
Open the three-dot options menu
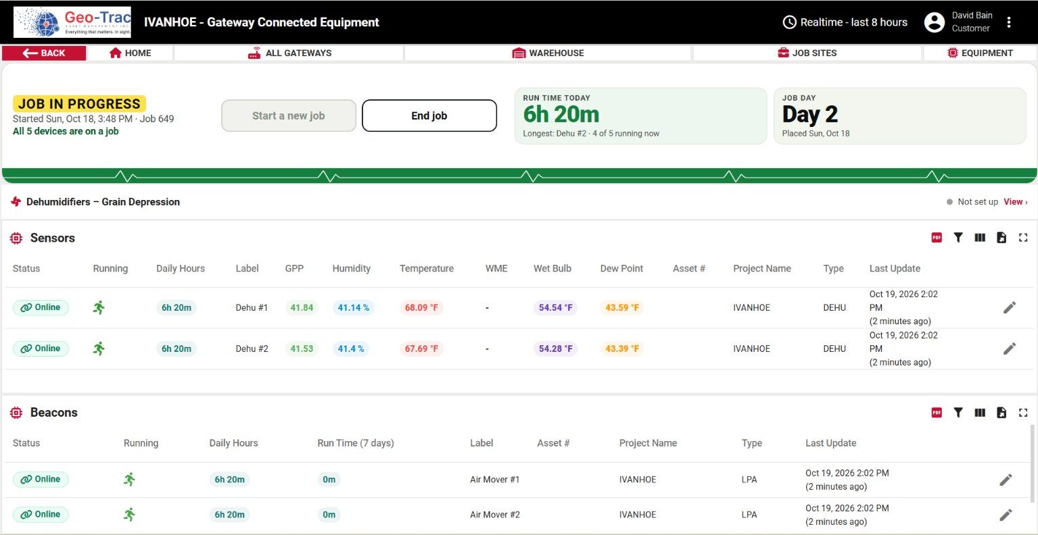point(1009,22)
